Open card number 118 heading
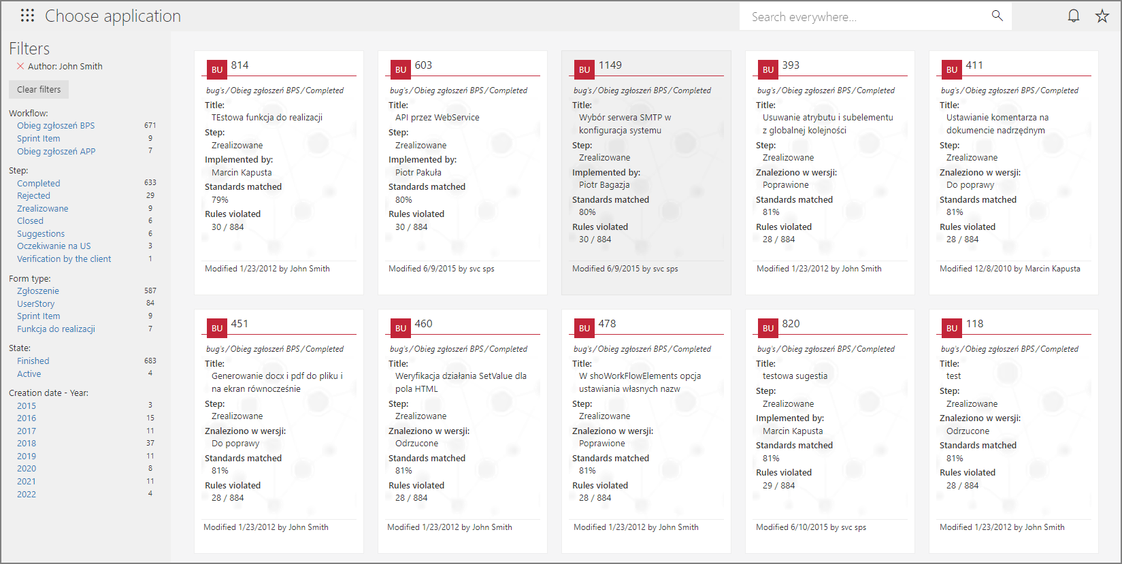The width and height of the screenshot is (1122, 564). tap(974, 324)
